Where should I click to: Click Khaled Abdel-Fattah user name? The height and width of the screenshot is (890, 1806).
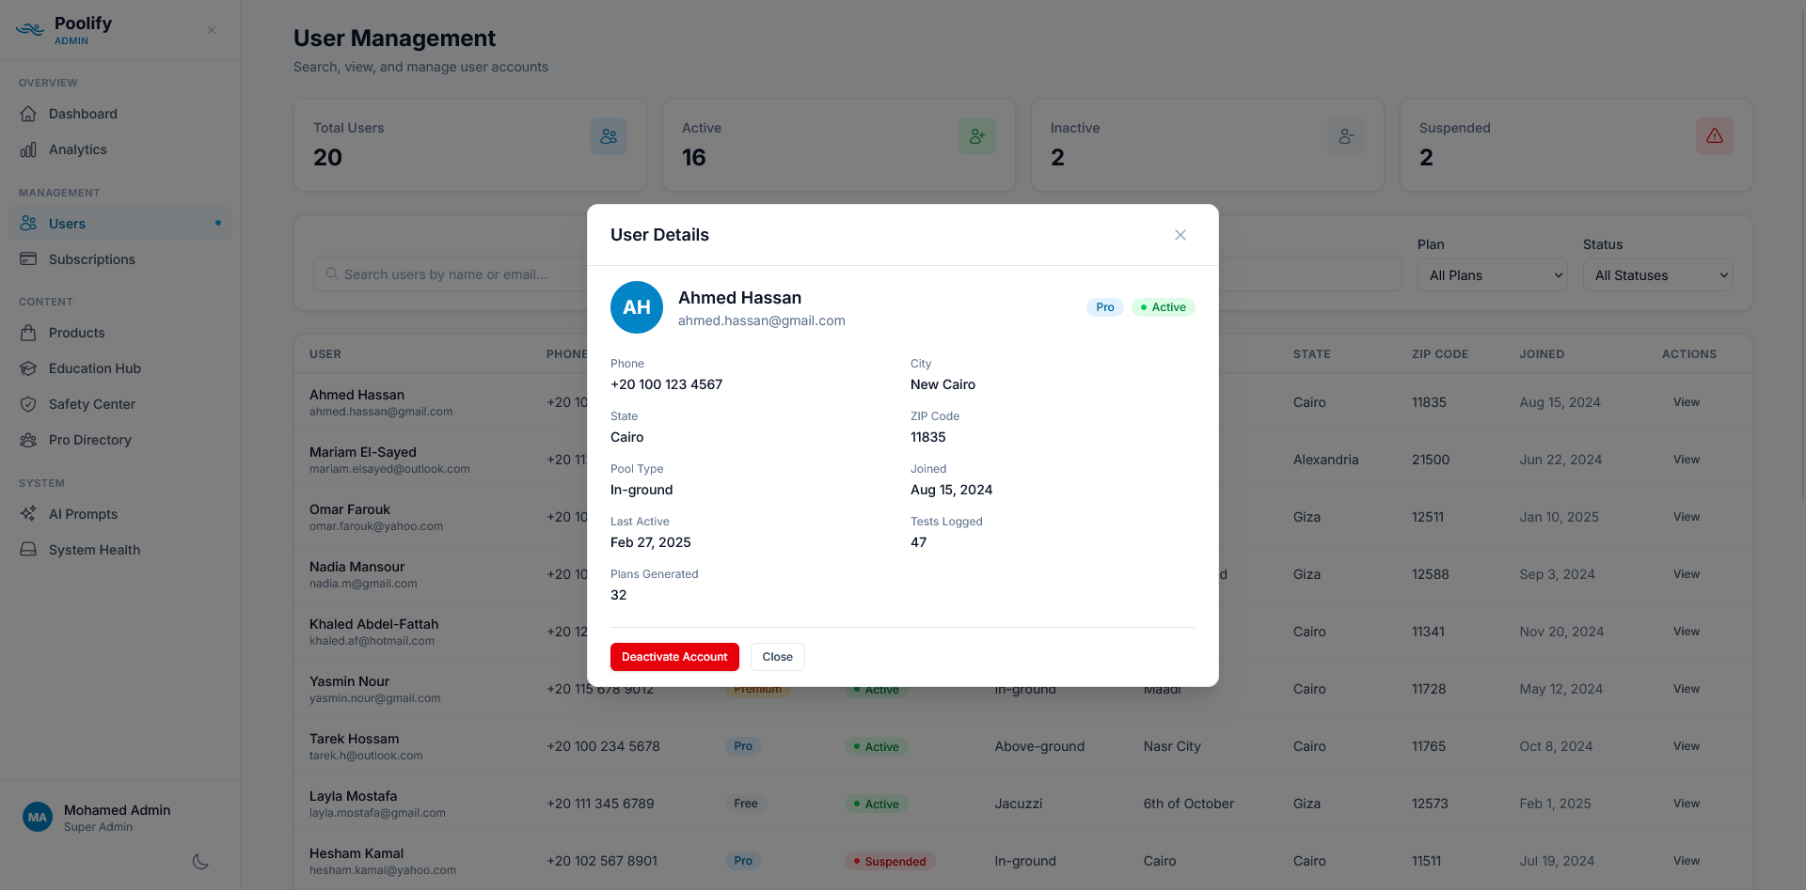(373, 624)
